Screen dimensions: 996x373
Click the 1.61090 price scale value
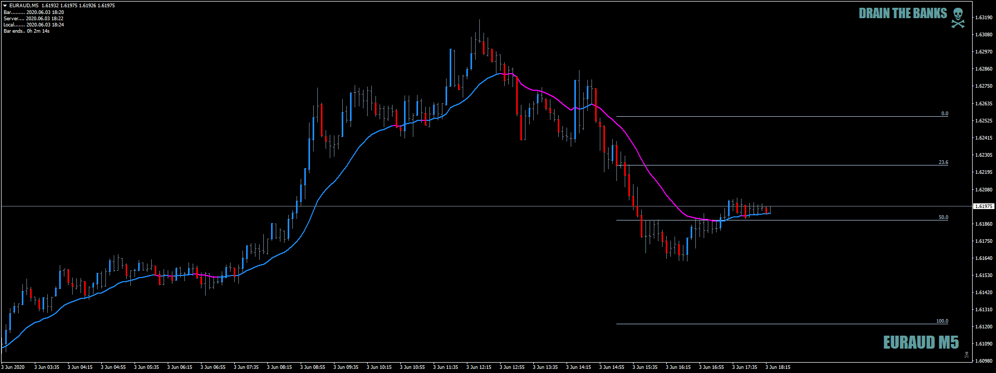[984, 344]
